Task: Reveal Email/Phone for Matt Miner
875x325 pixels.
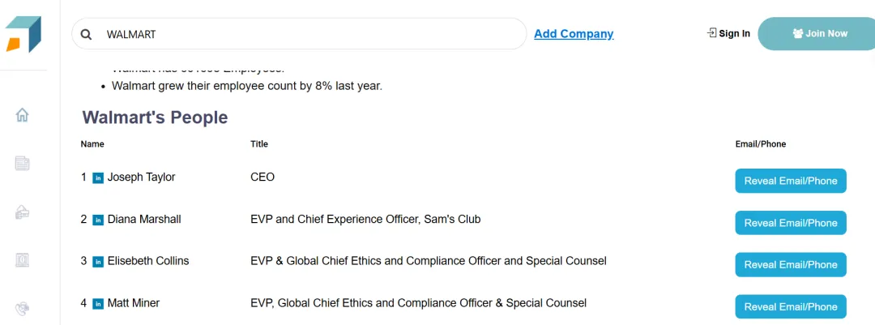Action: [790, 306]
